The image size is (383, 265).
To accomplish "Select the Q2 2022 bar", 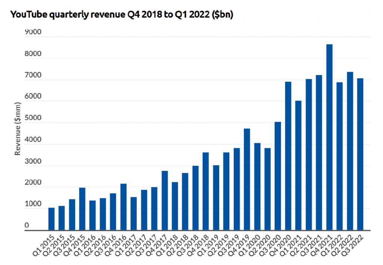I will pyautogui.click(x=350, y=151).
